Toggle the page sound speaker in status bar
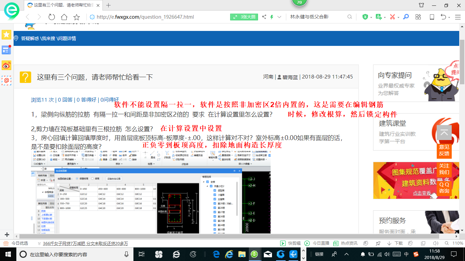Viewport: 465px width, 261px height. [435, 243]
